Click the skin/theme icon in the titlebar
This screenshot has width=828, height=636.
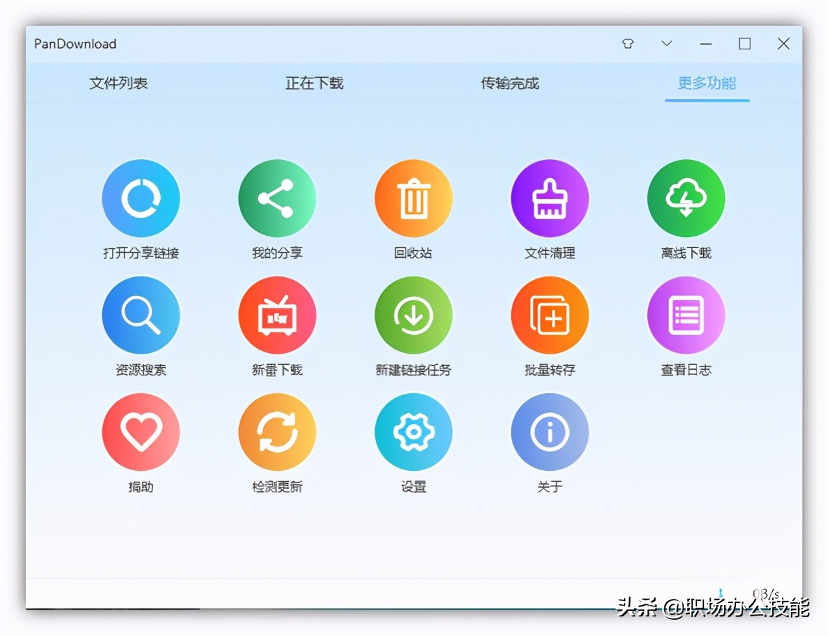[627, 43]
